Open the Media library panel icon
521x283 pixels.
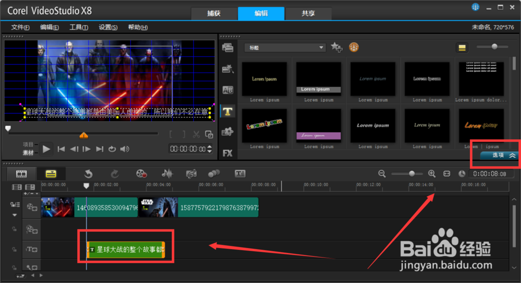[x=228, y=48]
